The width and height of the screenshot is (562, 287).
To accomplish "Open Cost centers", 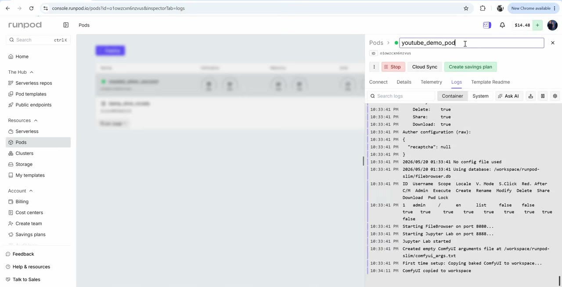I will [x=29, y=212].
